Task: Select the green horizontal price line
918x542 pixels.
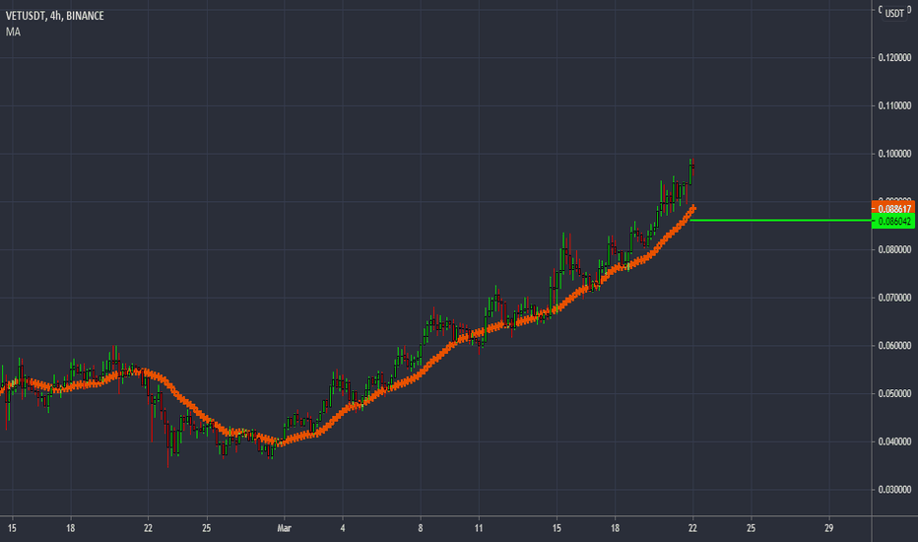Action: [x=781, y=221]
